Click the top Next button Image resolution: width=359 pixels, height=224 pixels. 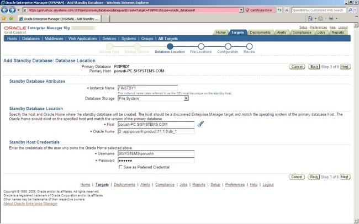[x=345, y=67]
